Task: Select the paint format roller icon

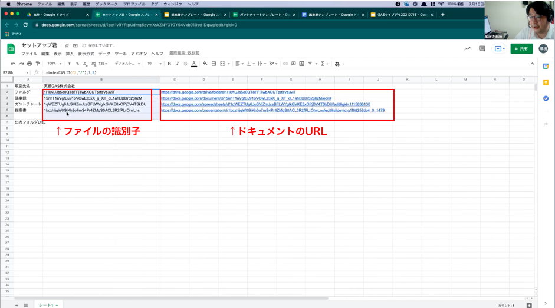Action: point(38,64)
